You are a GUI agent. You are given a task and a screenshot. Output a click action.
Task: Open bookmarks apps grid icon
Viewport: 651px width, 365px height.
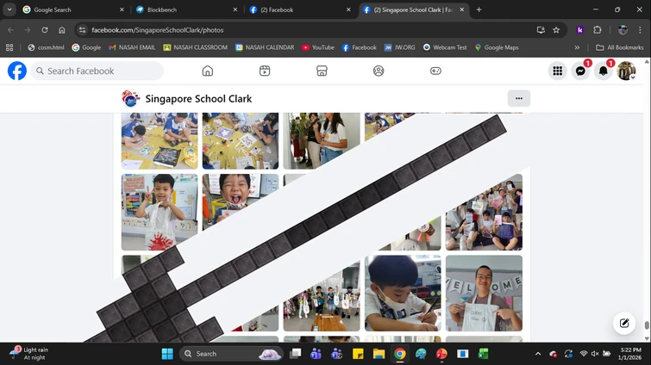[x=9, y=47]
